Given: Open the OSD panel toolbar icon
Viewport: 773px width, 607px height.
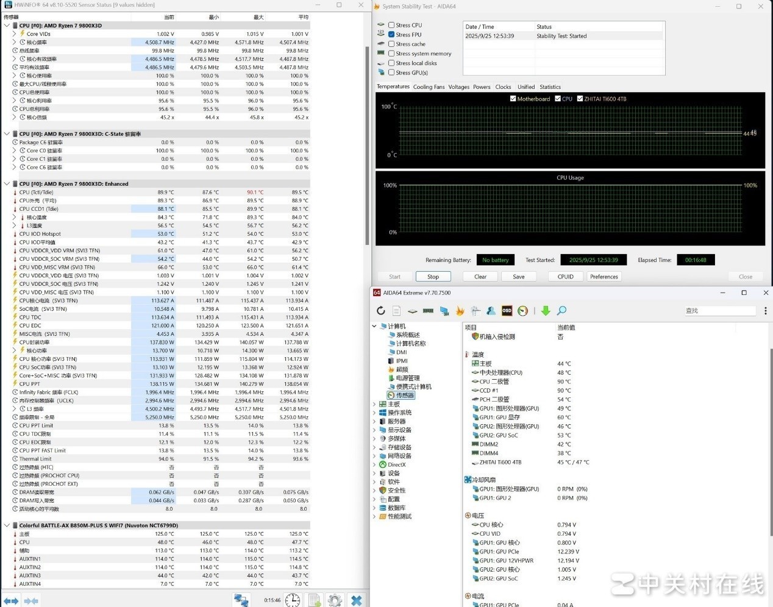Looking at the screenshot, I should 507,311.
